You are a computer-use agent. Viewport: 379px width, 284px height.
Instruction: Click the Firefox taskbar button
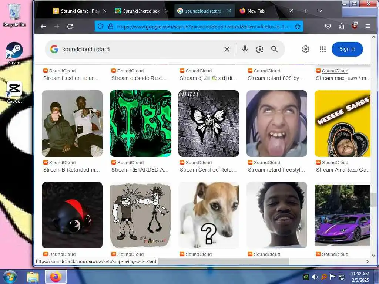click(x=56, y=277)
